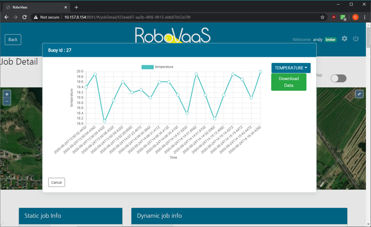The image size is (371, 227).
Task: Click the Download Data button
Action: pos(289,82)
